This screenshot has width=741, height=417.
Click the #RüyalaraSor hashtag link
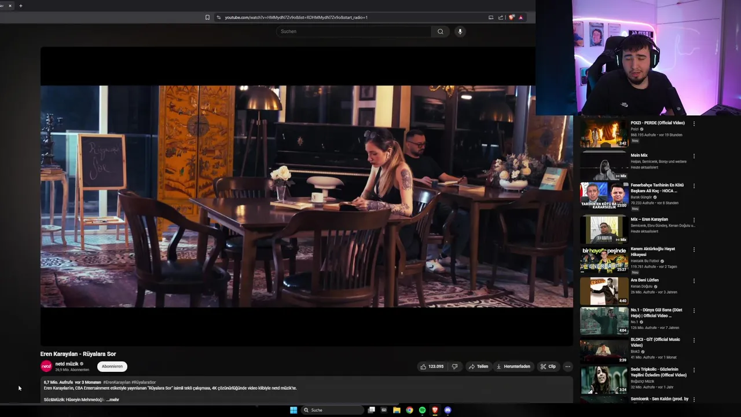pos(144,382)
